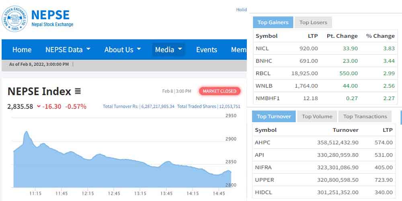Click the RBCL stock row

click(325, 73)
